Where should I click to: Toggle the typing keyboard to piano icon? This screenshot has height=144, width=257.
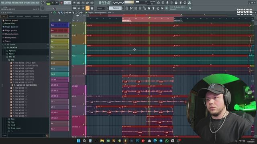click(74, 8)
